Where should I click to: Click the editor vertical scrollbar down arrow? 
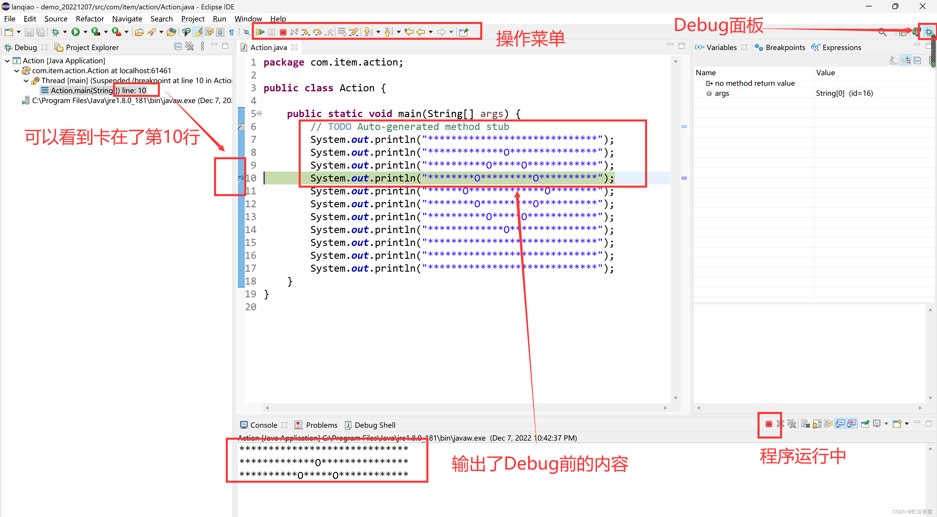(676, 397)
